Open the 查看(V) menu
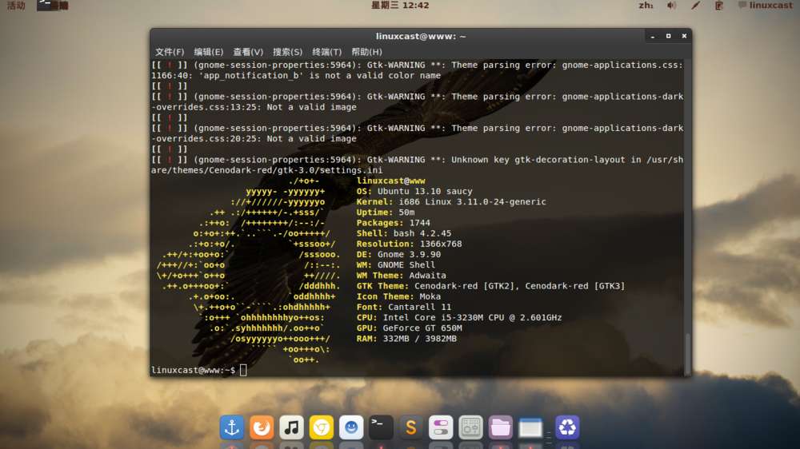 click(248, 52)
